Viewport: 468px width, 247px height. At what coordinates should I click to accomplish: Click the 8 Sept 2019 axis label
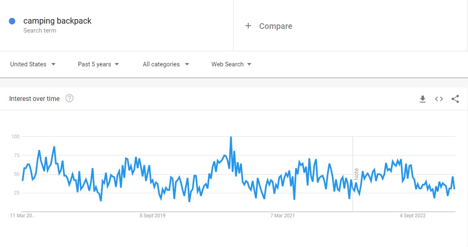point(152,216)
